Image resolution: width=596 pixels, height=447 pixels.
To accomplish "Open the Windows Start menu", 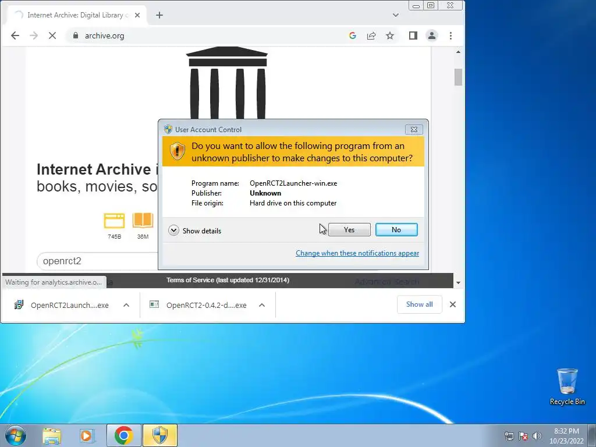I will point(16,435).
